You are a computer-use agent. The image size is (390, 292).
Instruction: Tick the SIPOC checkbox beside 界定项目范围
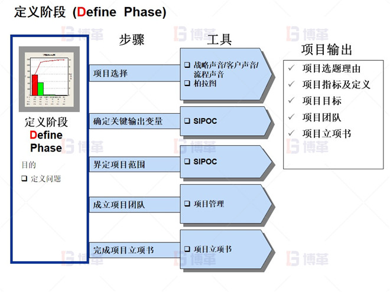click(x=187, y=161)
